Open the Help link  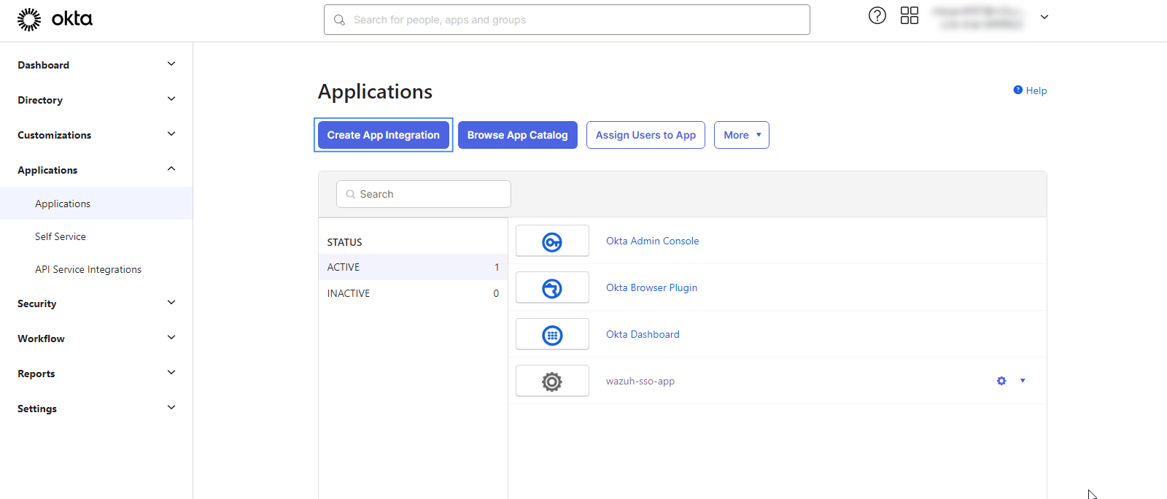pyautogui.click(x=1035, y=90)
